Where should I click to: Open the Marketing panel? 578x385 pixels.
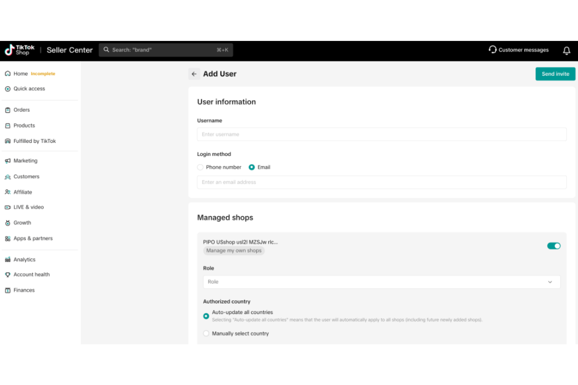click(25, 160)
